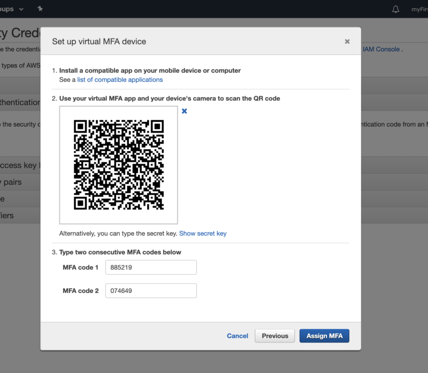Cancel the MFA device setup
Screen dimensions: 428x373
pyautogui.click(x=237, y=336)
